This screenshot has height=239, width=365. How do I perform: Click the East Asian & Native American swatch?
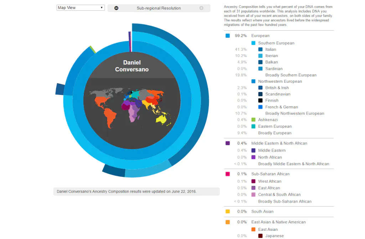coord(228,222)
